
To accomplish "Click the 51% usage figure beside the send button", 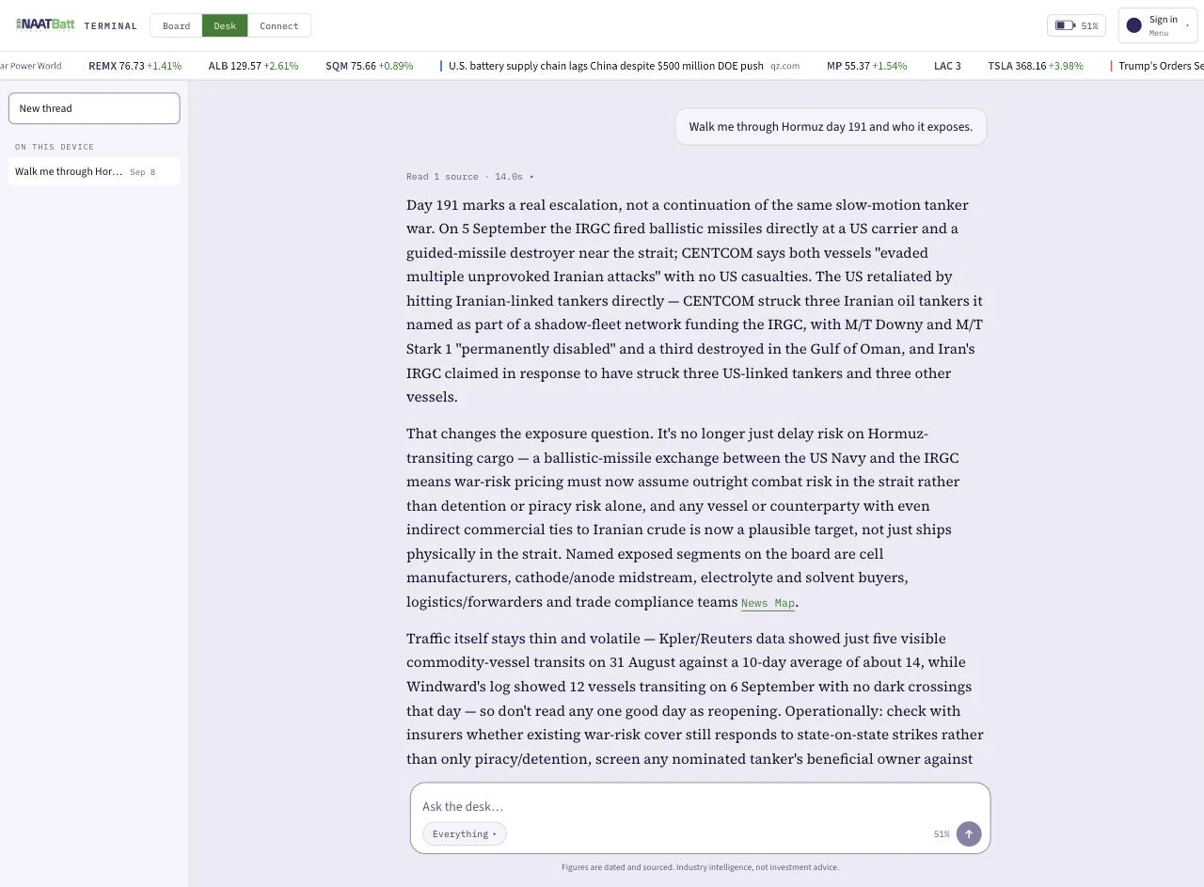I will (942, 834).
